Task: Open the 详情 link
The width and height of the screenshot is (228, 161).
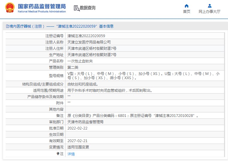Action: click(71, 154)
